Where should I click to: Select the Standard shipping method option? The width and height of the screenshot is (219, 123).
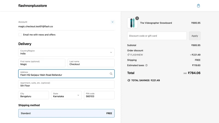(x=66, y=113)
